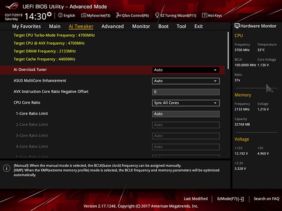282x211 pixels.
Task: Click Core Voltage value 1.136 V
Action: click(263, 65)
